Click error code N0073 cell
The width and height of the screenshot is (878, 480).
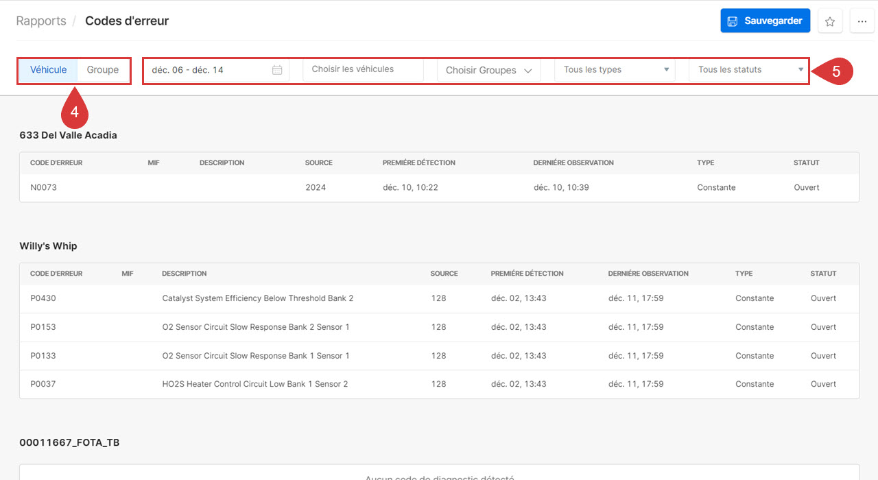tap(43, 187)
